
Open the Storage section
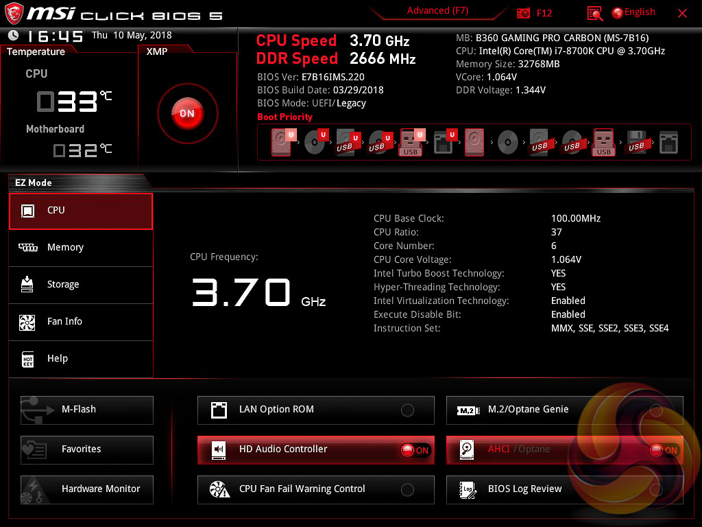click(81, 285)
